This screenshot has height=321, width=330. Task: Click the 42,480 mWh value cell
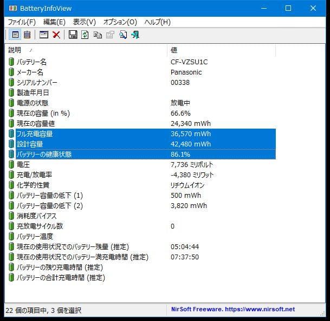190,144
